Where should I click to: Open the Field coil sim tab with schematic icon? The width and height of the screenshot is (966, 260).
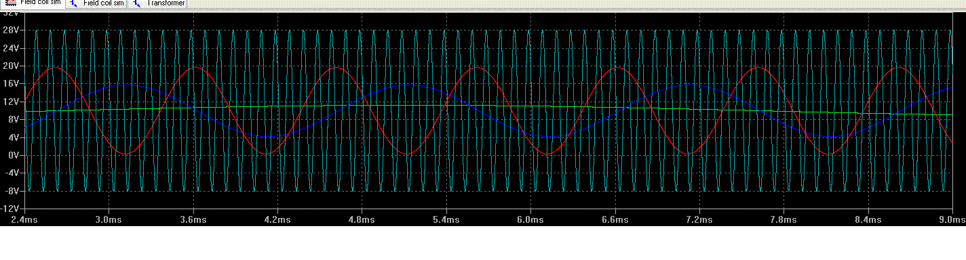pyautogui.click(x=97, y=3)
